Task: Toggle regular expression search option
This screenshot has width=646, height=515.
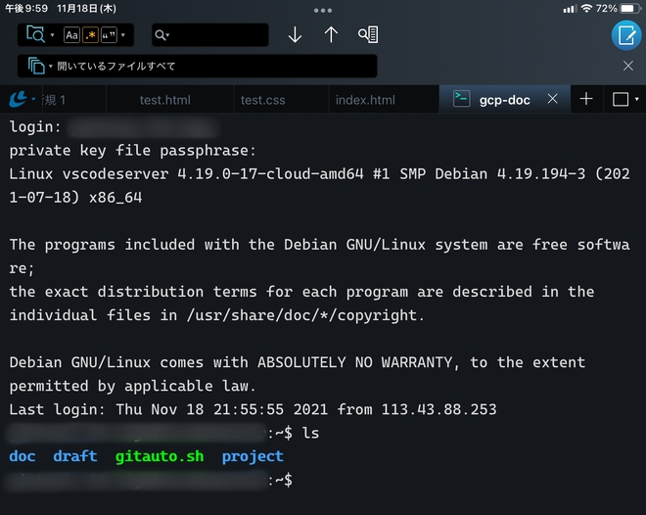Action: [90, 35]
